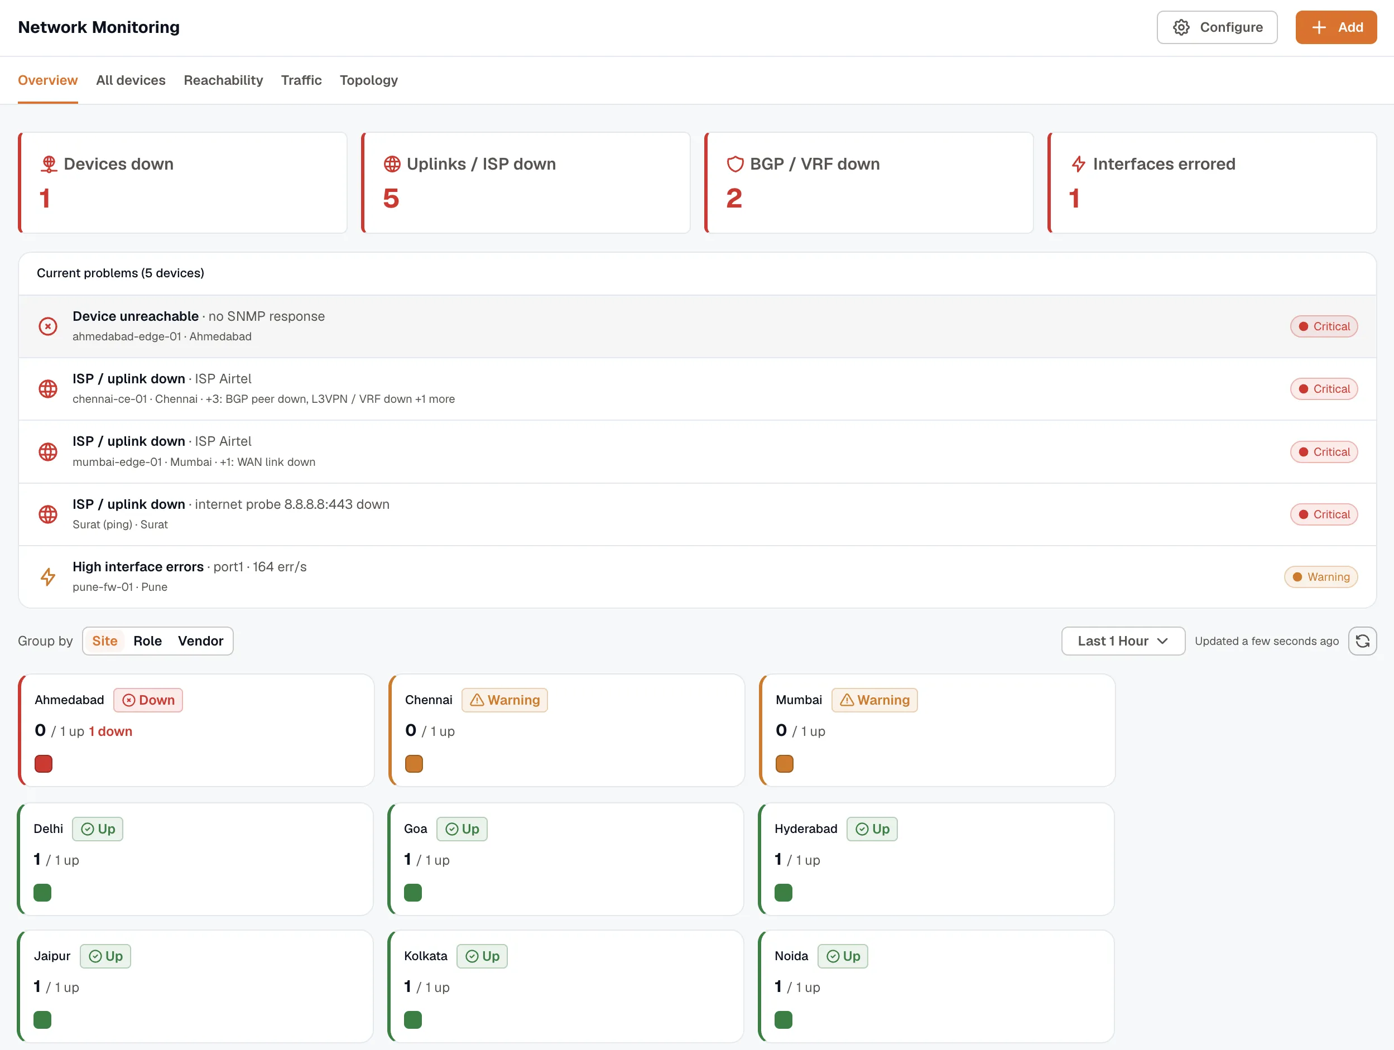Open the Device unreachable ahmedabad-edge-01 problem row

697,326
